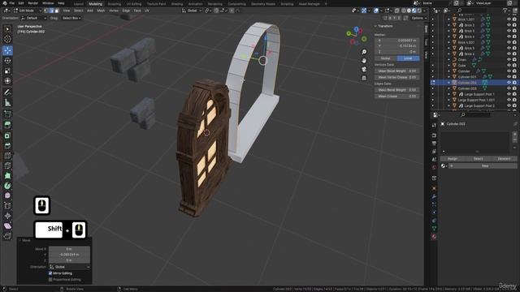The width and height of the screenshot is (520, 292).
Task: Expand Large Support Post 1 tree item
Action: (x=449, y=94)
